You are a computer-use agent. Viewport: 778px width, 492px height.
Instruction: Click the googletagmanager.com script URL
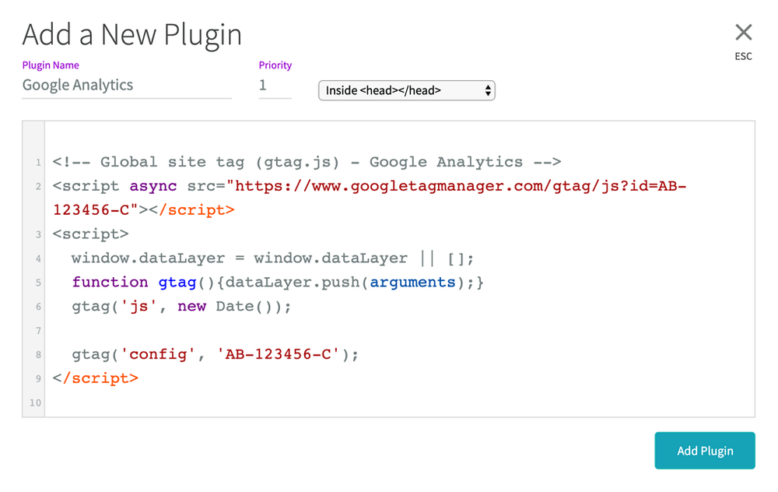pyautogui.click(x=461, y=186)
